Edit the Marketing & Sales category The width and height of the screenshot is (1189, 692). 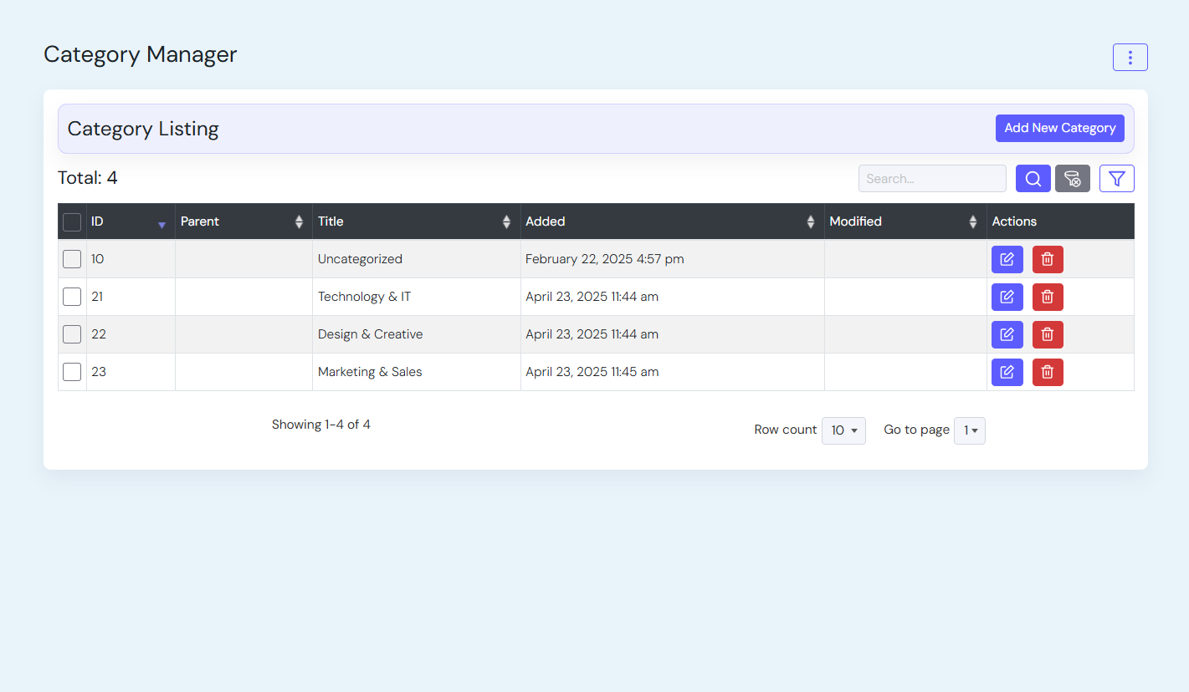tap(1007, 372)
